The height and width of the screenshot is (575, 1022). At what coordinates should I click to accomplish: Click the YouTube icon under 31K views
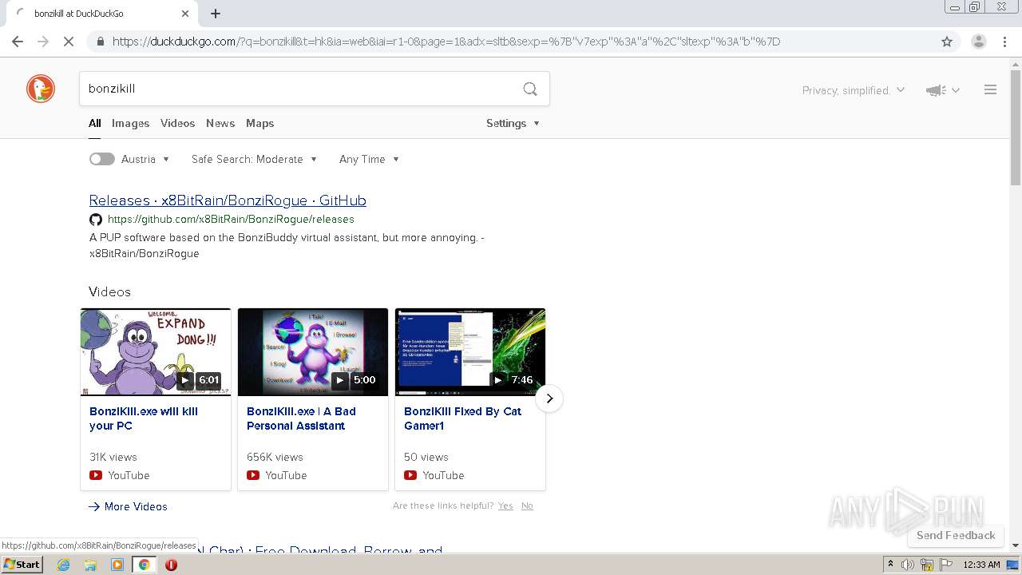96,475
